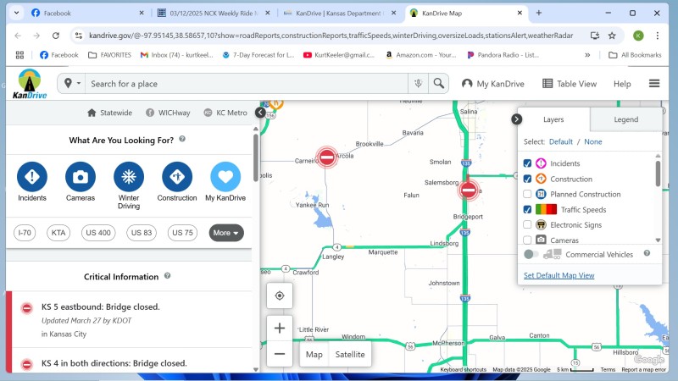Click the locate me button on map
This screenshot has width=678, height=381.
(x=280, y=295)
